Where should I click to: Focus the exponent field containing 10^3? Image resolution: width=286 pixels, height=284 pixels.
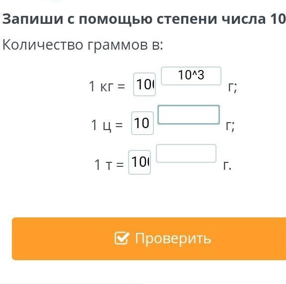pos(191,76)
